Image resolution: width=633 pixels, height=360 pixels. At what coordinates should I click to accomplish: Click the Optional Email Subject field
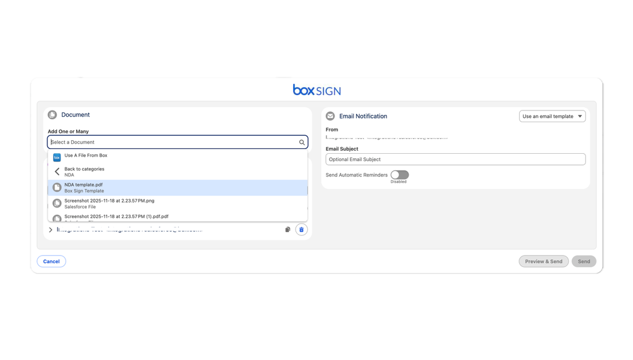[x=456, y=159]
